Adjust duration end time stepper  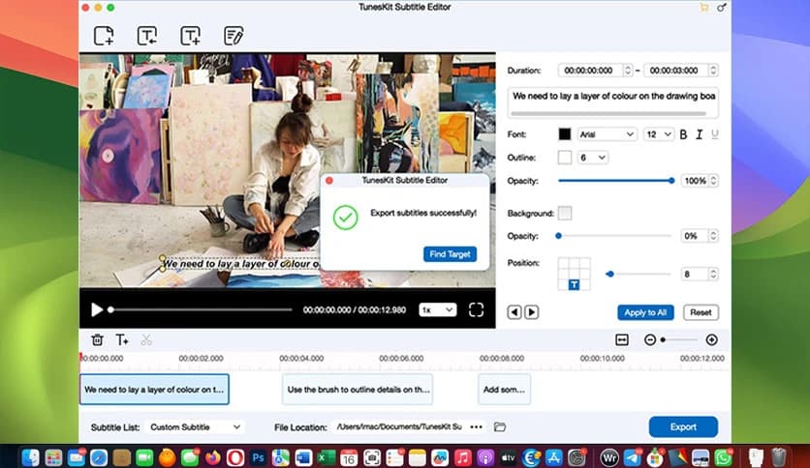click(x=713, y=70)
